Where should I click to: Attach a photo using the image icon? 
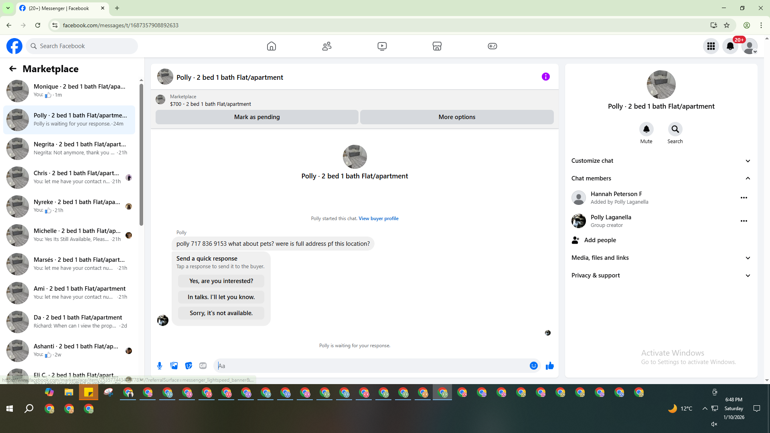tap(174, 366)
